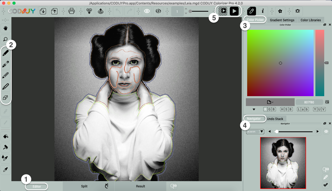Click the Print icon in top toolbar
The image size is (332, 191).
(x=72, y=11)
